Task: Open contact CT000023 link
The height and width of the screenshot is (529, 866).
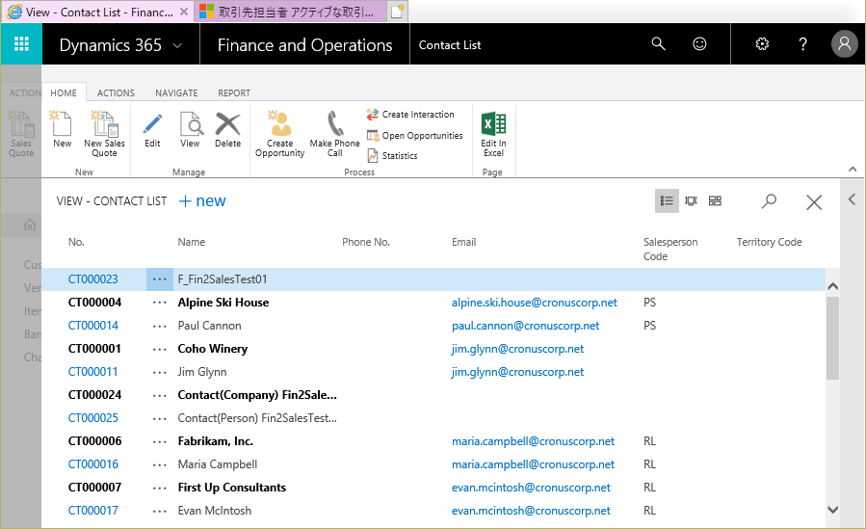Action: coord(92,279)
